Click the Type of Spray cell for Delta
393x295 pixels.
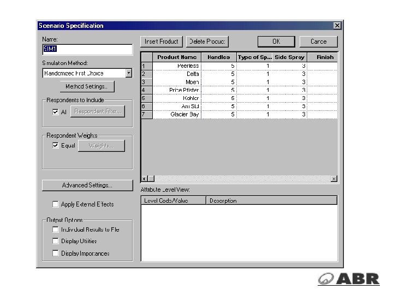tap(254, 74)
